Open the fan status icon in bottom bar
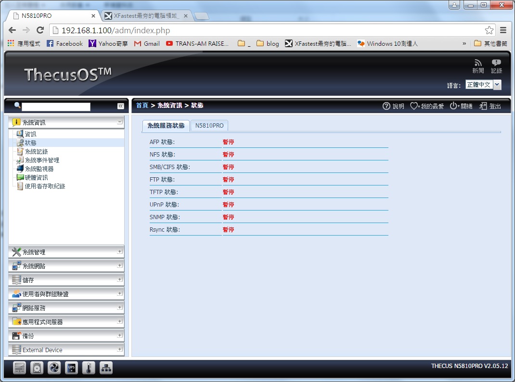Image resolution: width=515 pixels, height=382 pixels. coord(54,368)
